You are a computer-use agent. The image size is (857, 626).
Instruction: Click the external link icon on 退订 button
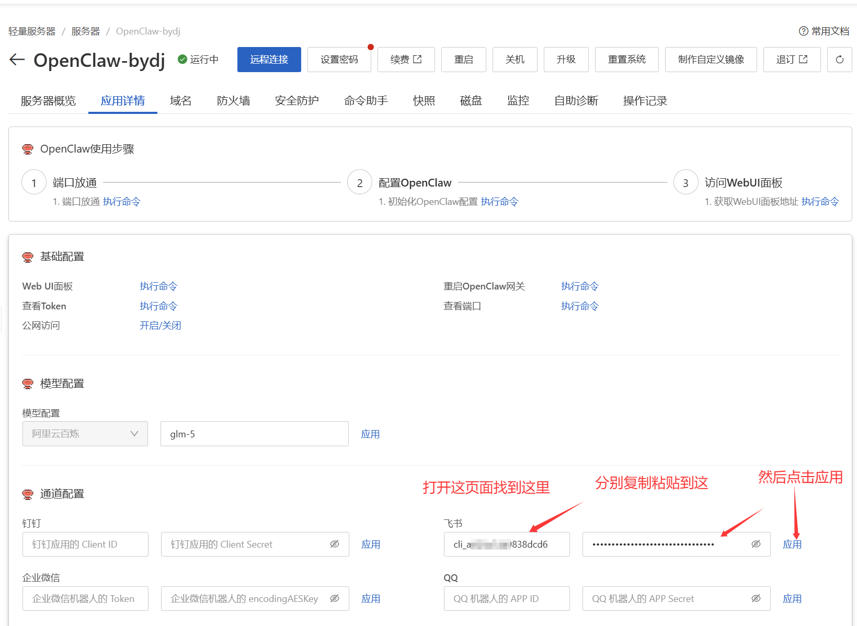[803, 59]
